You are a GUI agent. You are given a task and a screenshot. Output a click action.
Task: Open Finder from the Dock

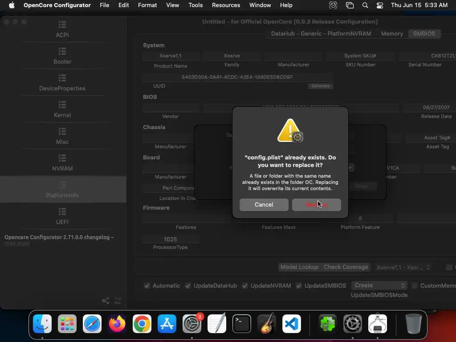coord(42,324)
